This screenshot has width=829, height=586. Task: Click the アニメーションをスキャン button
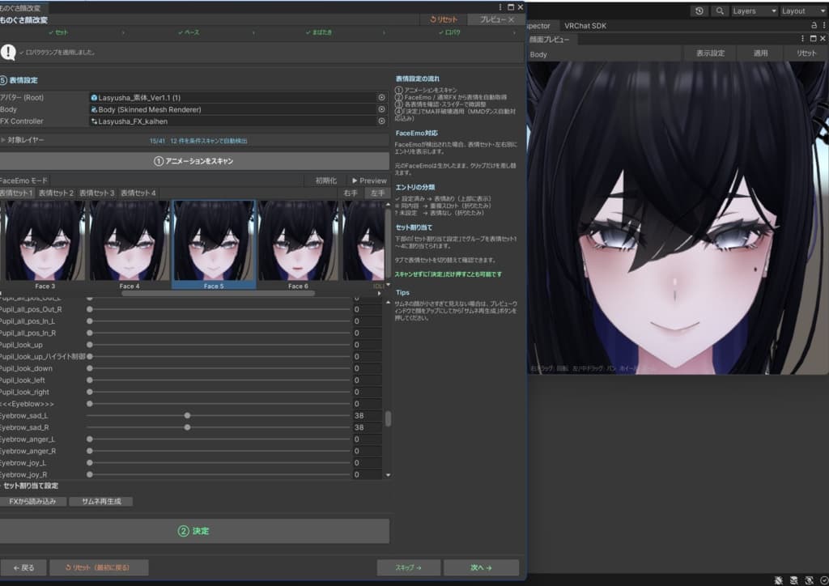(x=194, y=161)
